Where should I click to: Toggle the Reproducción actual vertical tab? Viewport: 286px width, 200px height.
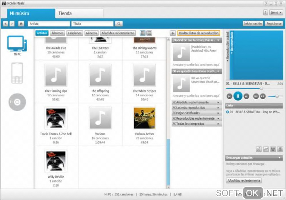(227, 47)
